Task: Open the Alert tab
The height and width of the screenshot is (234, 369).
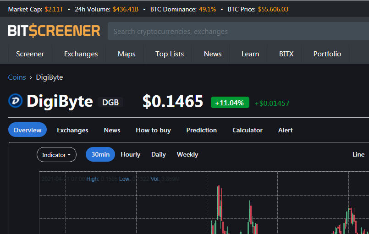Action: [x=285, y=130]
